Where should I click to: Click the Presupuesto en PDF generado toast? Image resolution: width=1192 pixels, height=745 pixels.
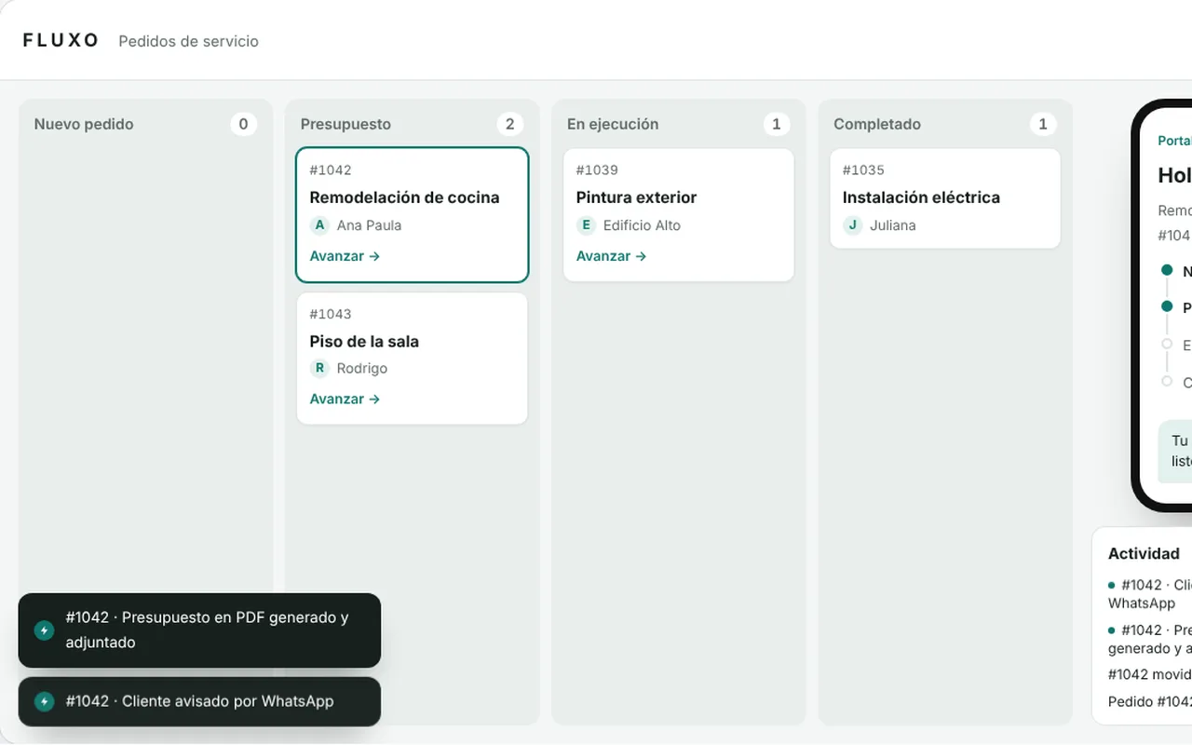(199, 630)
